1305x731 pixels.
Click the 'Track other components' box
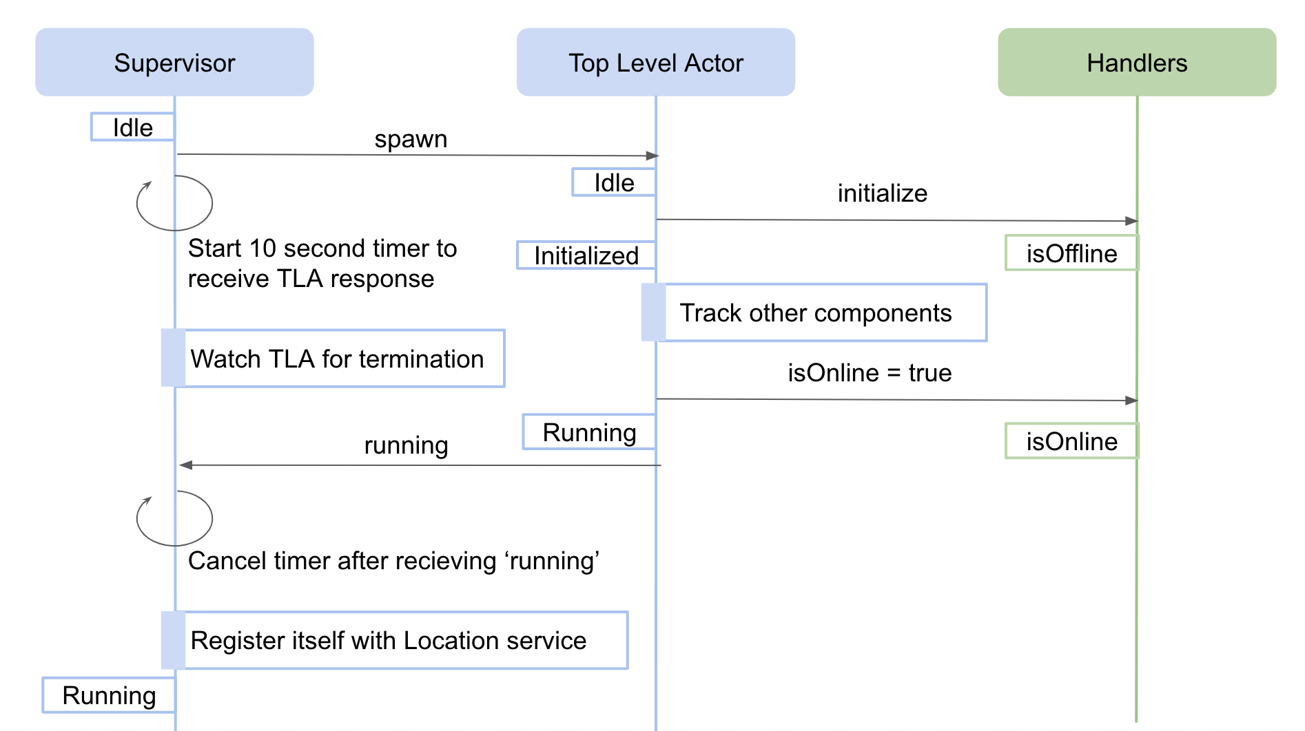(815, 313)
